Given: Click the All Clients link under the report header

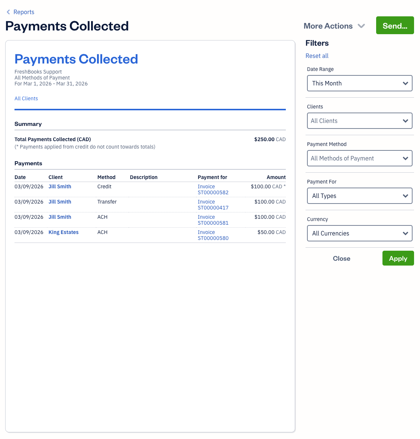Looking at the screenshot, I should pyautogui.click(x=26, y=98).
